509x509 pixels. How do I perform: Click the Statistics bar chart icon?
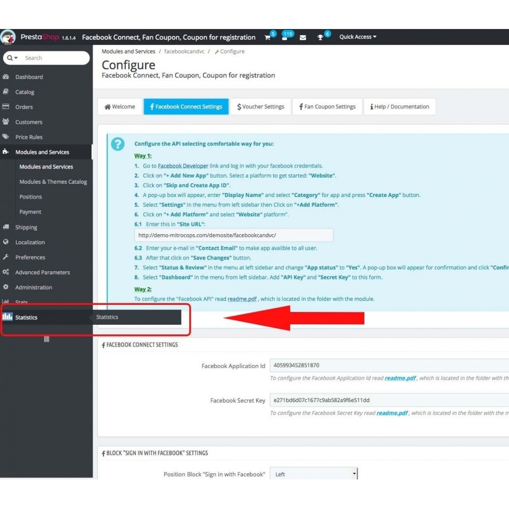click(x=8, y=317)
